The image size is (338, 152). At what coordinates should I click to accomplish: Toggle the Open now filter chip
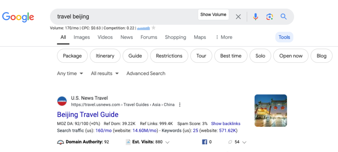(291, 56)
